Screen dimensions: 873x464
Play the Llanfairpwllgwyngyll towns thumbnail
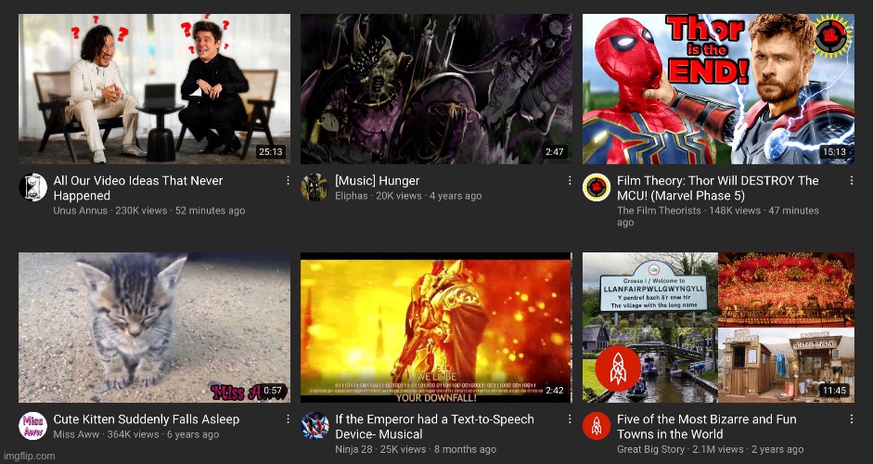(718, 328)
